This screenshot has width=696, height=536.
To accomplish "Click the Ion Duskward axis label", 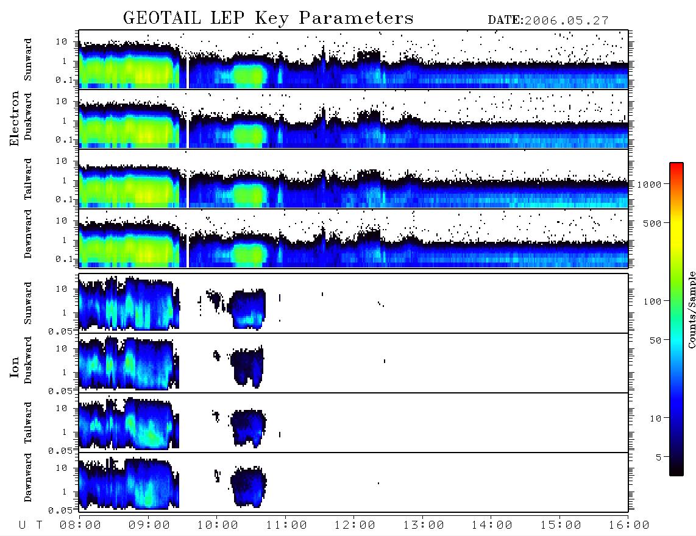I will (x=28, y=361).
